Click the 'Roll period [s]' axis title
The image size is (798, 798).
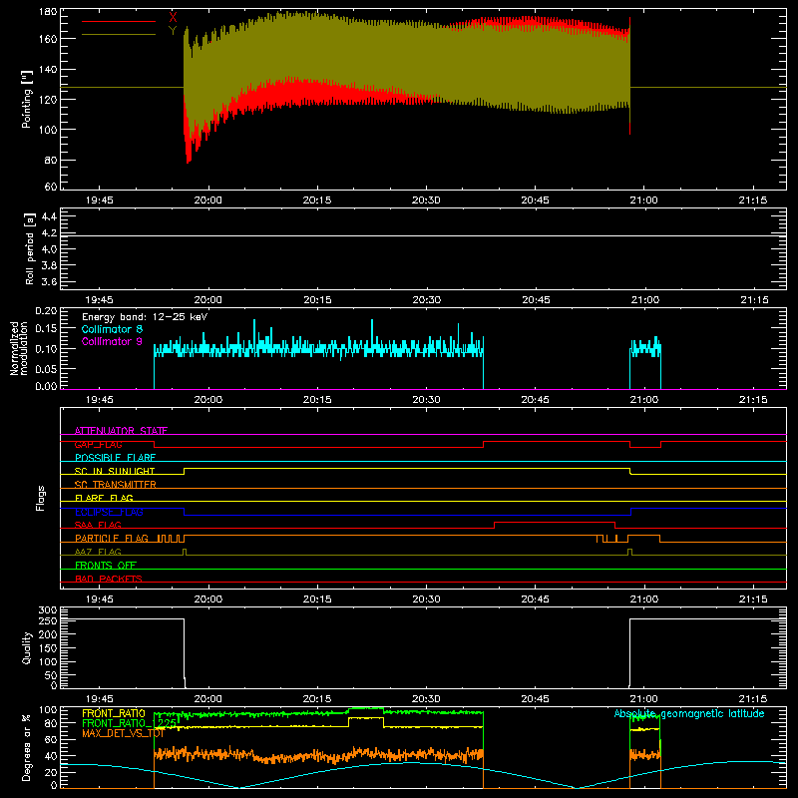29,249
